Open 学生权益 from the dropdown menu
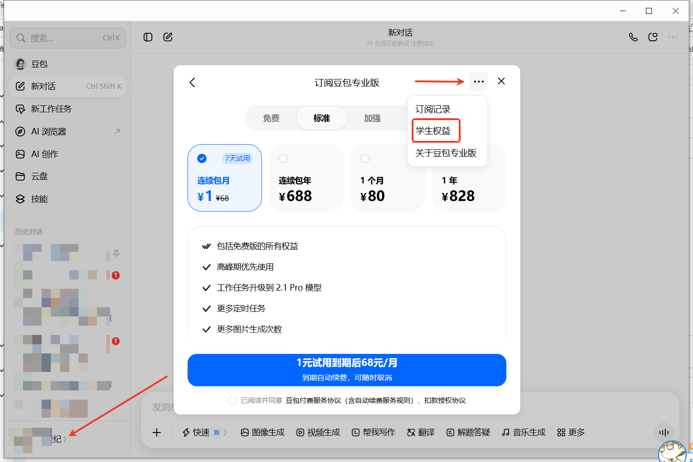 (433, 131)
